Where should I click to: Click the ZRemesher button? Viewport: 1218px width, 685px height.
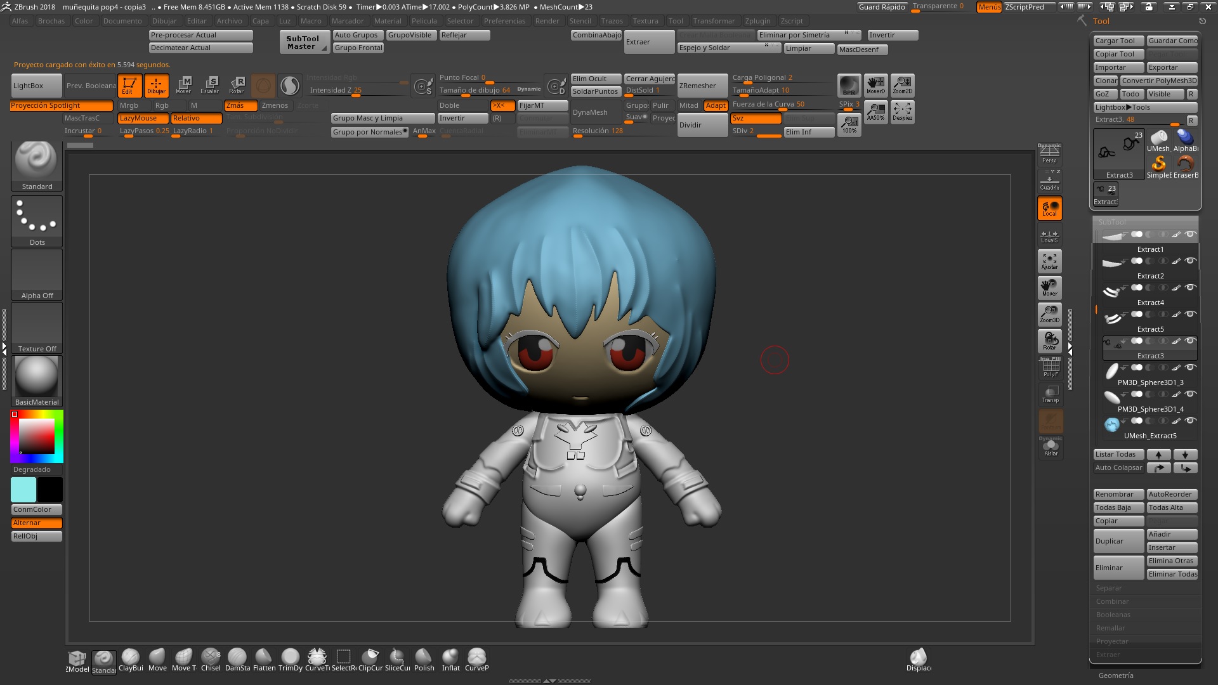click(x=702, y=86)
